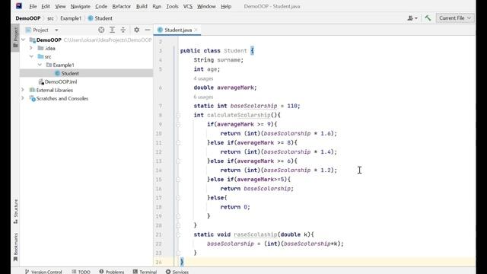Screen dimensions: 487x274
Task: Click the calculateScolarship method name
Action: [x=239, y=115]
